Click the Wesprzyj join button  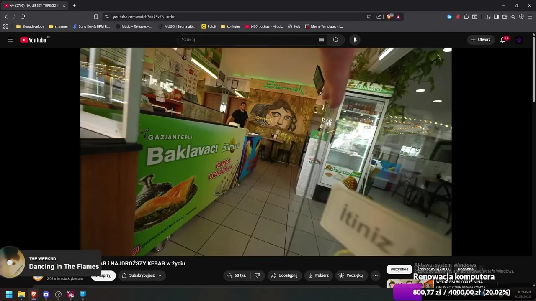point(103,275)
